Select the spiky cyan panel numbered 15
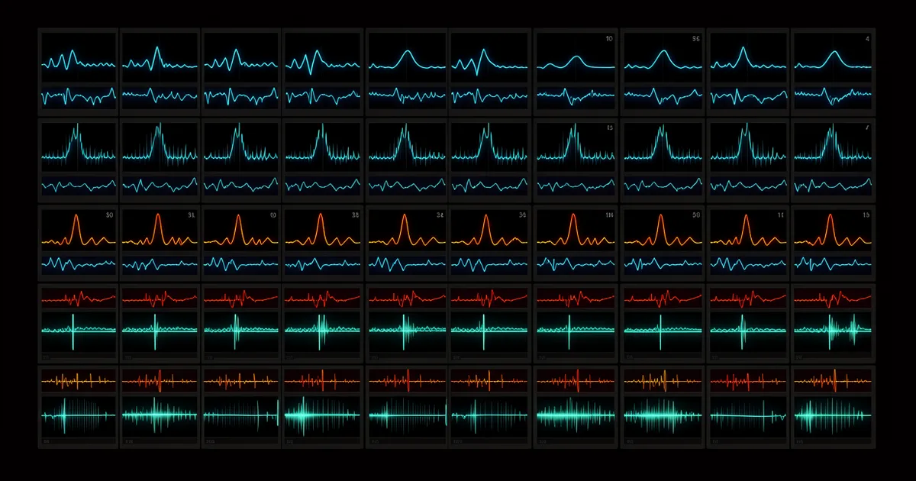The width and height of the screenshot is (916, 481). [x=576, y=160]
